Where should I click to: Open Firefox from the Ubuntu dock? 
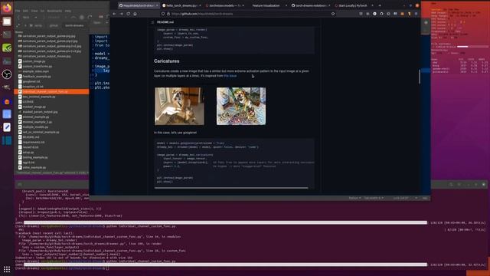click(7, 8)
